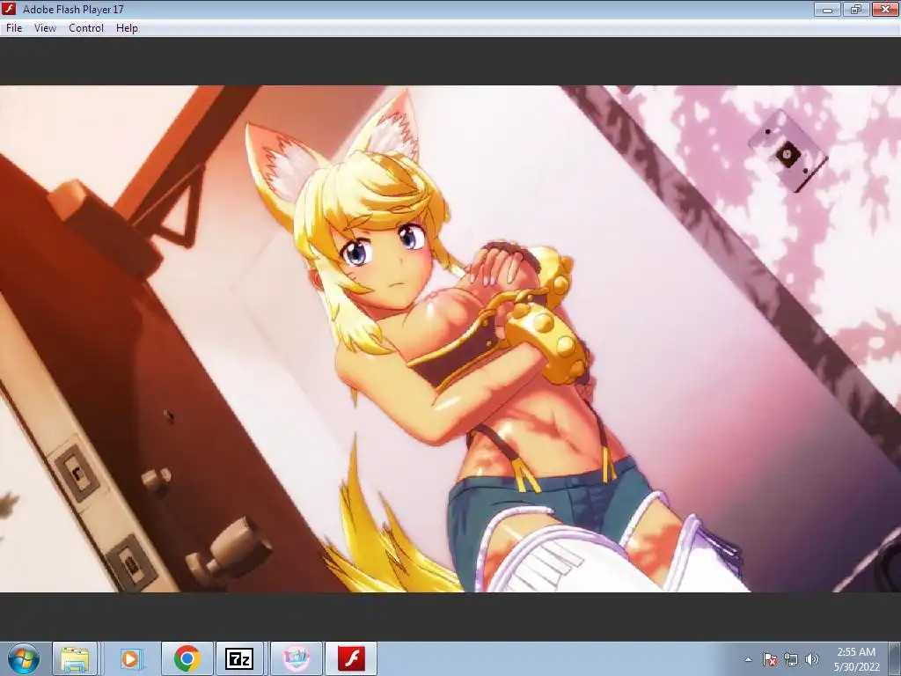901x676 pixels.
Task: Restore down the Flash Player window
Action: (x=855, y=9)
